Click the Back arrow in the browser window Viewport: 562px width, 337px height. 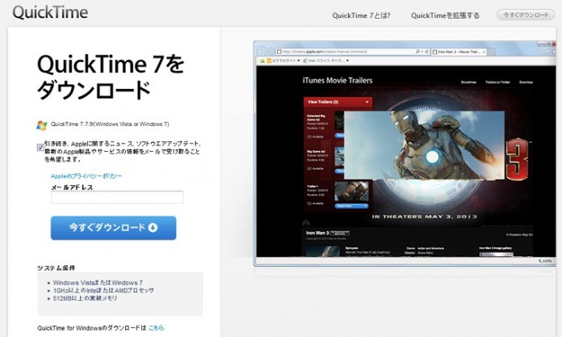[262, 52]
